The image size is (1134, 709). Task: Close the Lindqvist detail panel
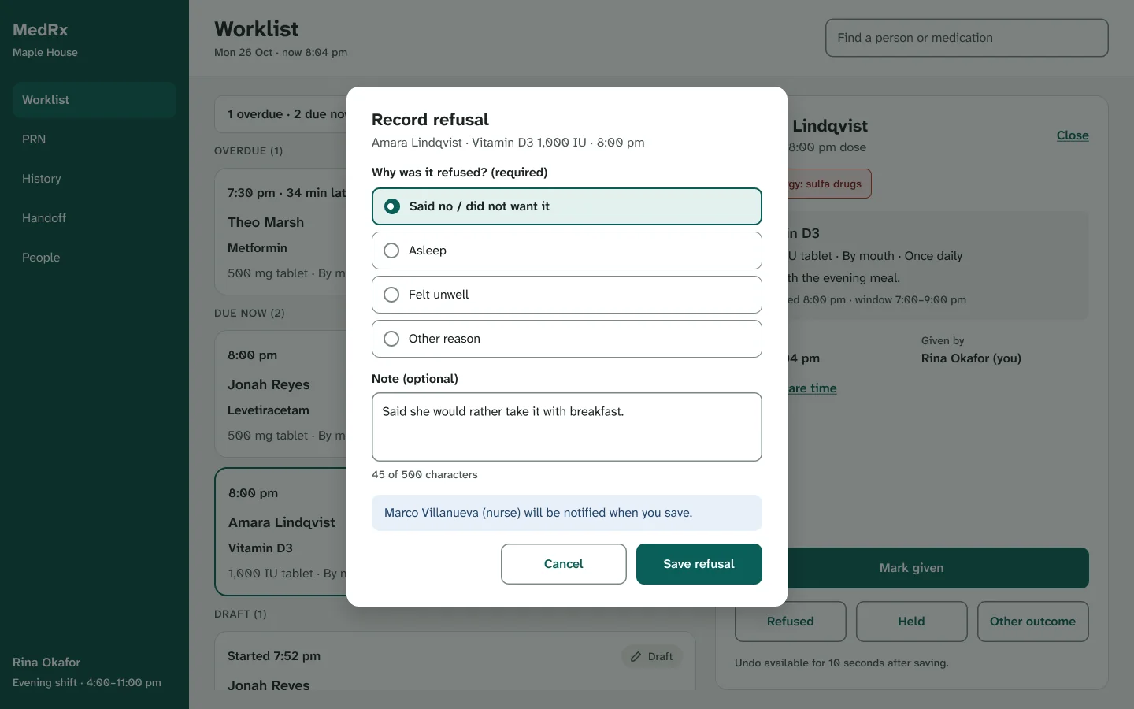pyautogui.click(x=1073, y=135)
